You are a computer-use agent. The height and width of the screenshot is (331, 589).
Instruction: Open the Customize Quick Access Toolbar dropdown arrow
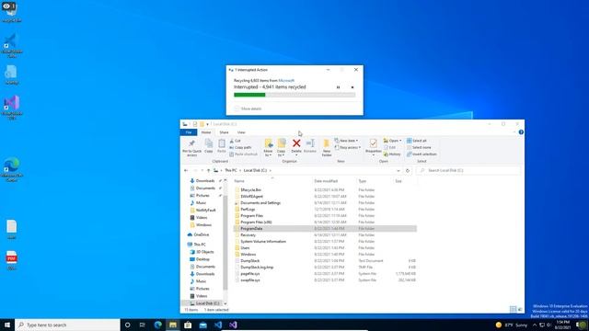(x=207, y=124)
